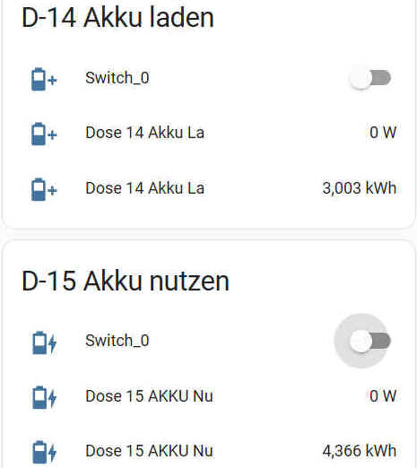Screen dimensions: 417x468
Task: Click the battery-bolt icon beside the 4,366 kWh row
Action: coord(44,452)
